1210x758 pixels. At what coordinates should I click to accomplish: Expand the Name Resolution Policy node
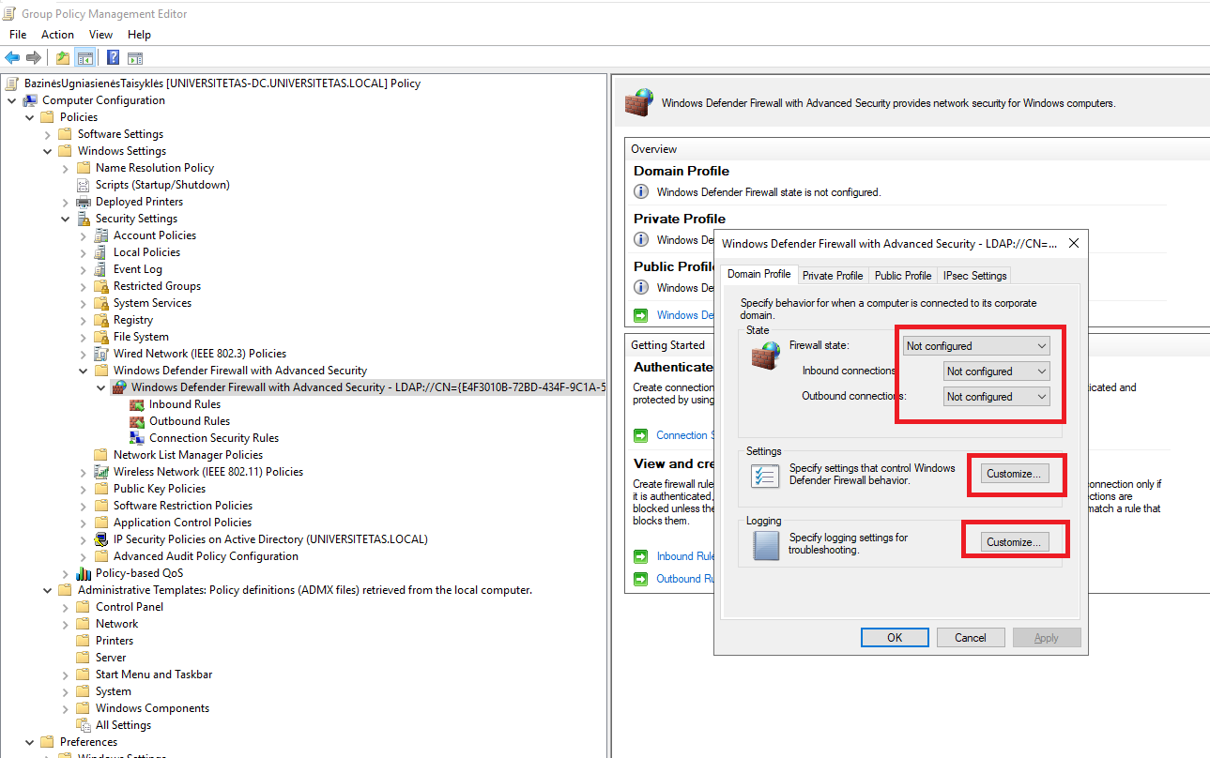click(x=65, y=168)
